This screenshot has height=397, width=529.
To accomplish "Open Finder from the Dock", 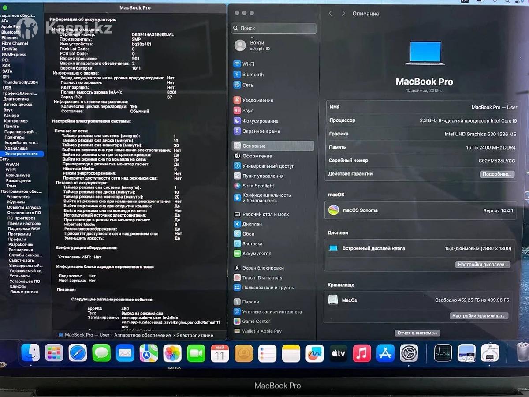I will pos(30,353).
